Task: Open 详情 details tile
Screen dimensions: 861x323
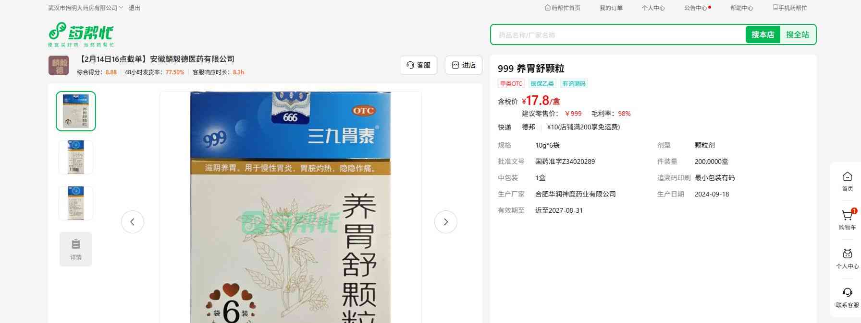Action: [x=76, y=249]
